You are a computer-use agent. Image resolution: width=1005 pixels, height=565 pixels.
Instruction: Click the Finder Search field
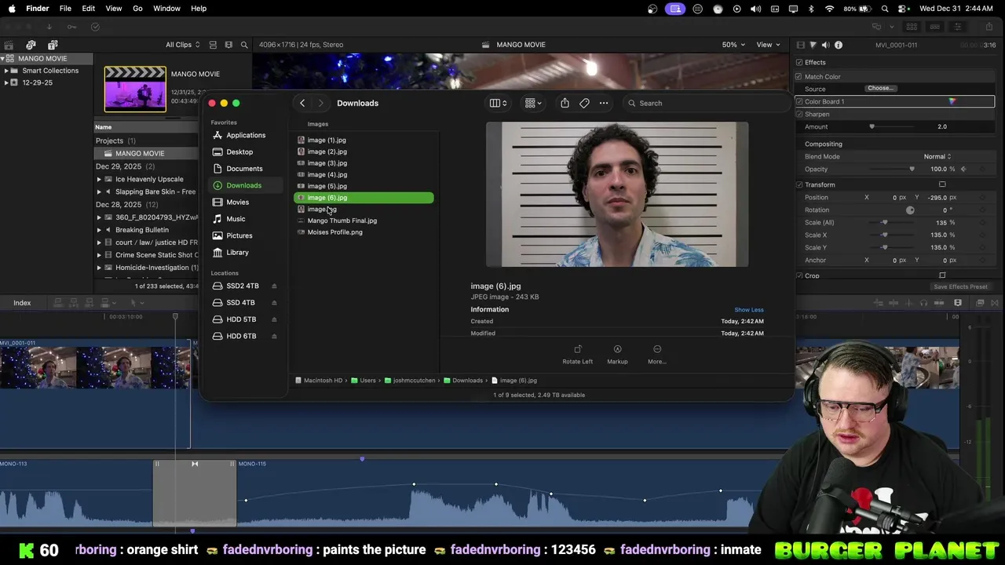click(707, 103)
